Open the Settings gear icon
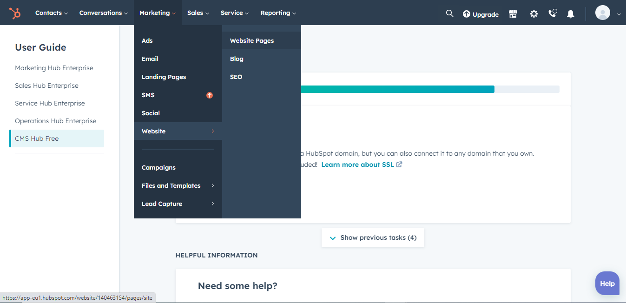626x303 pixels. (534, 14)
